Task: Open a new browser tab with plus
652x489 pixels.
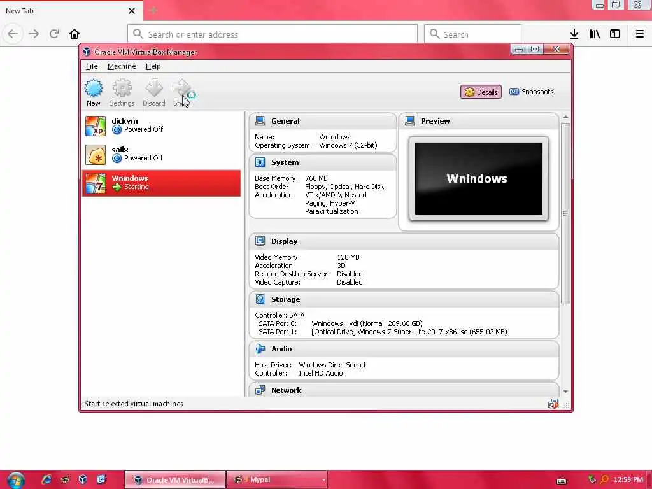Action: click(x=153, y=11)
